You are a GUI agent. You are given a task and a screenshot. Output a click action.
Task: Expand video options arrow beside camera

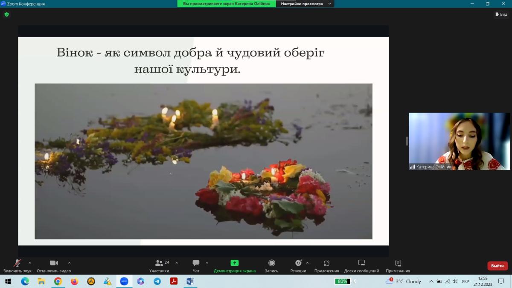[x=70, y=263]
